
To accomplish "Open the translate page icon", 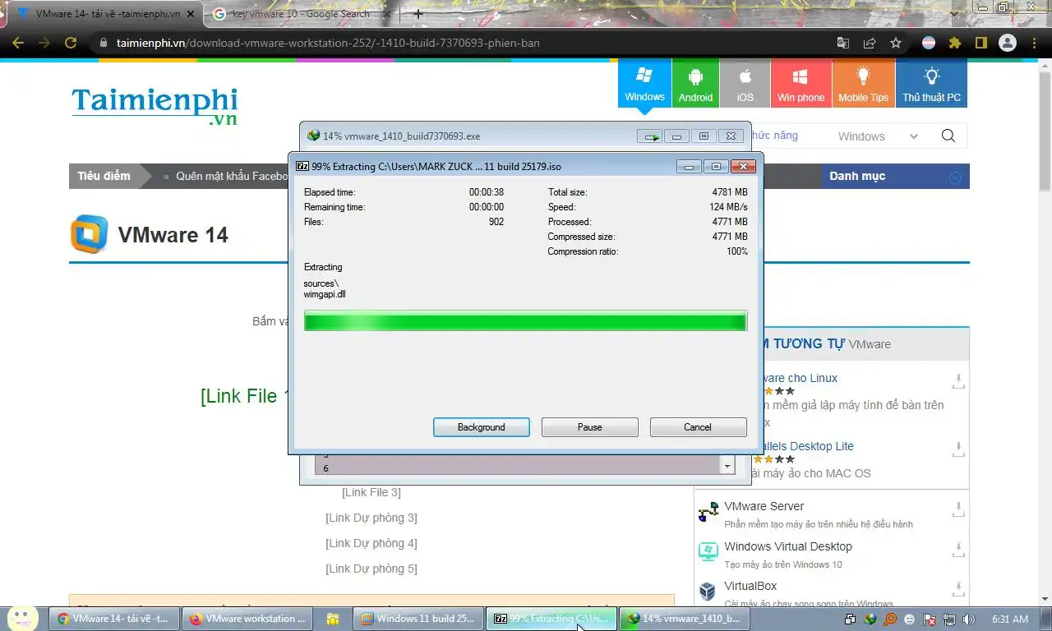I will pos(843,43).
